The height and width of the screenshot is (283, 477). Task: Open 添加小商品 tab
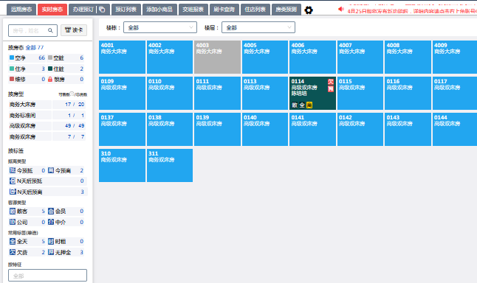pos(159,10)
